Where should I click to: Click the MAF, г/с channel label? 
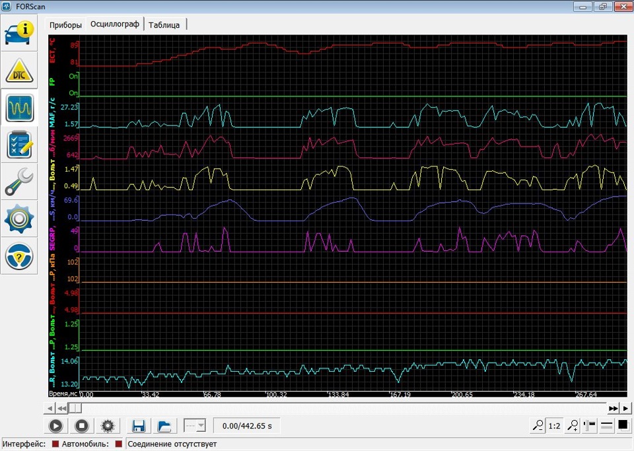click(x=52, y=112)
